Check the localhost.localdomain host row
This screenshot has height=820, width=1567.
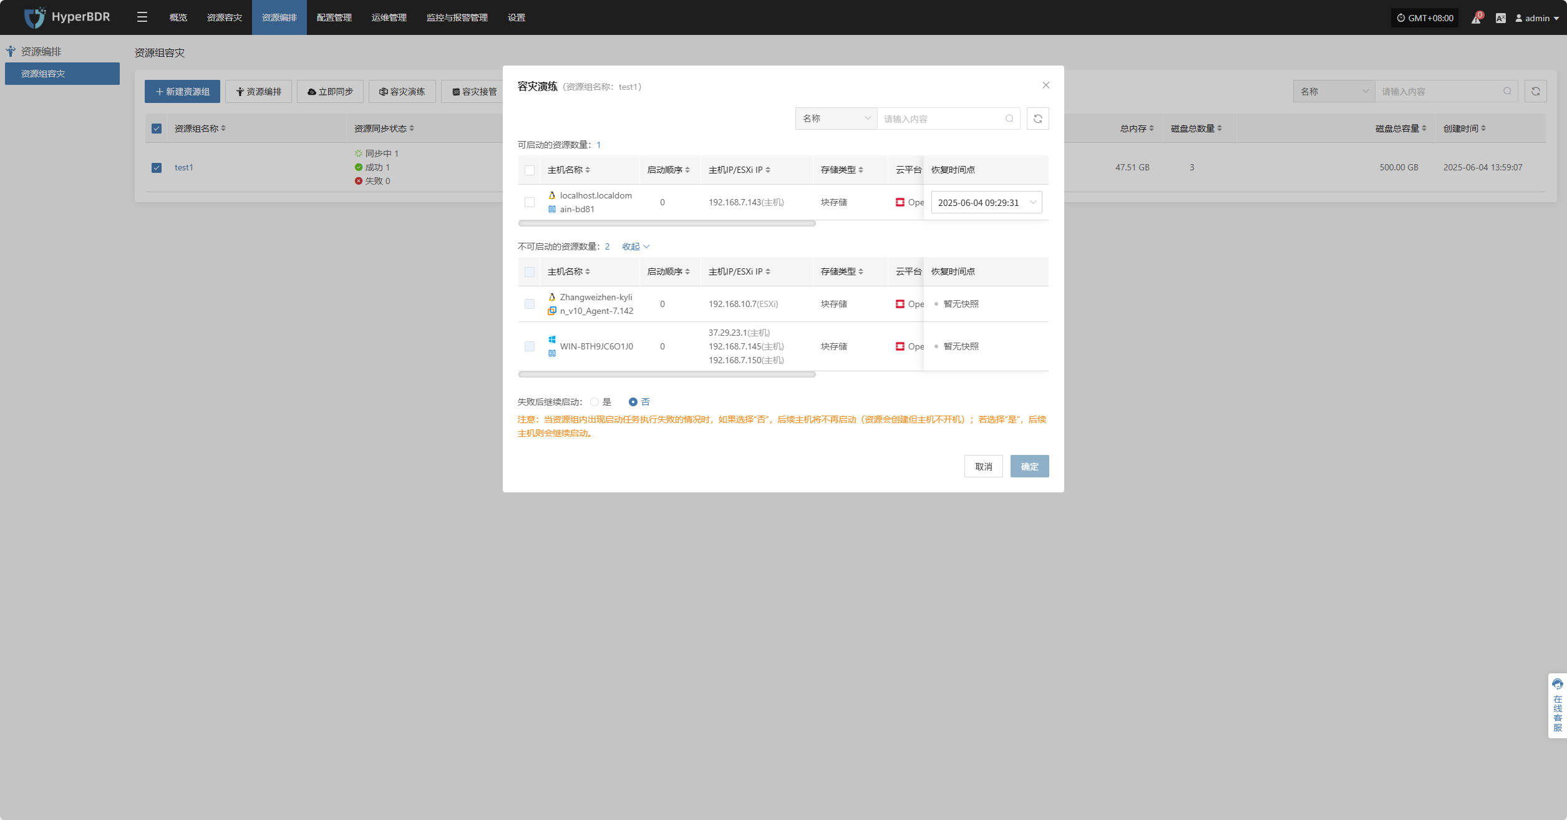coord(530,202)
